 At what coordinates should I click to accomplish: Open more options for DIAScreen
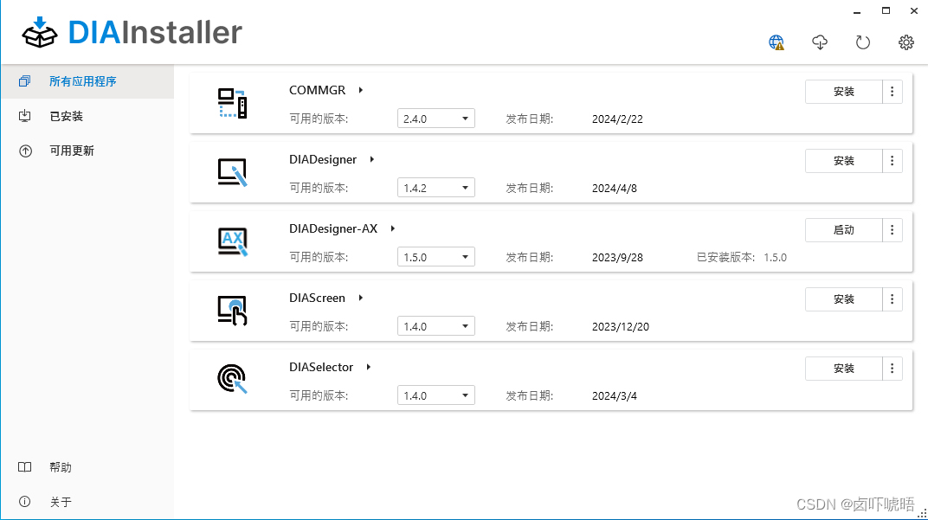(x=892, y=299)
